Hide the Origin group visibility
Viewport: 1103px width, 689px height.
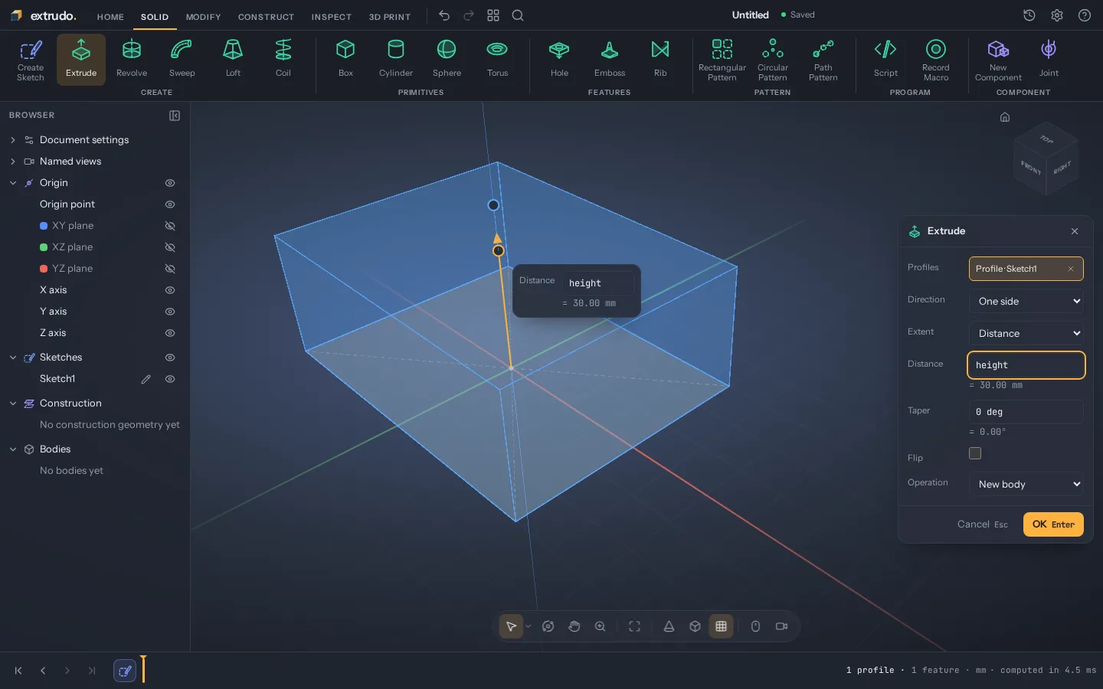pyautogui.click(x=170, y=183)
